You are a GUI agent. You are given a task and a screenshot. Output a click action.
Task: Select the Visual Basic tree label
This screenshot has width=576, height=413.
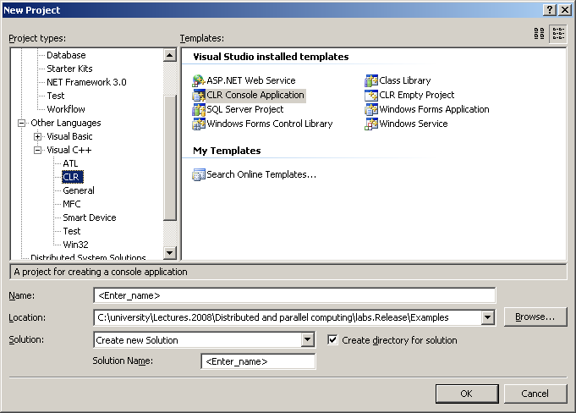[69, 137]
